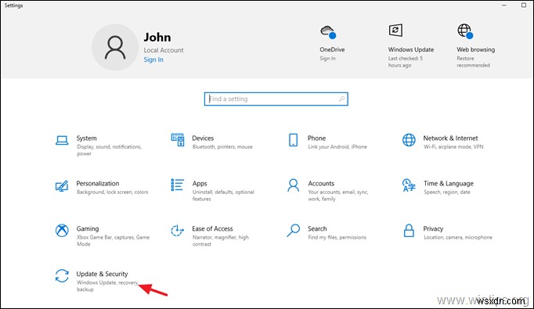Open Network & Internet settings title
Image resolution: width=534 pixels, height=309 pixels.
[x=450, y=138]
